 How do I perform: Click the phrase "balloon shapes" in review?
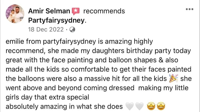click(132, 60)
